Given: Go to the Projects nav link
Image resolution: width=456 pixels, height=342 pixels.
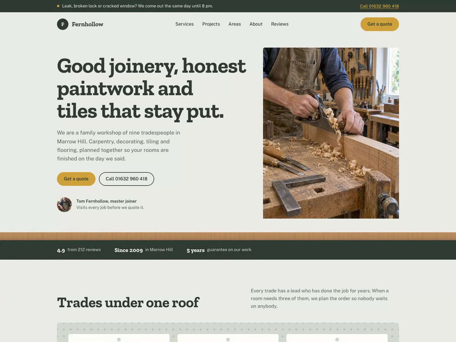Looking at the screenshot, I should tap(211, 24).
